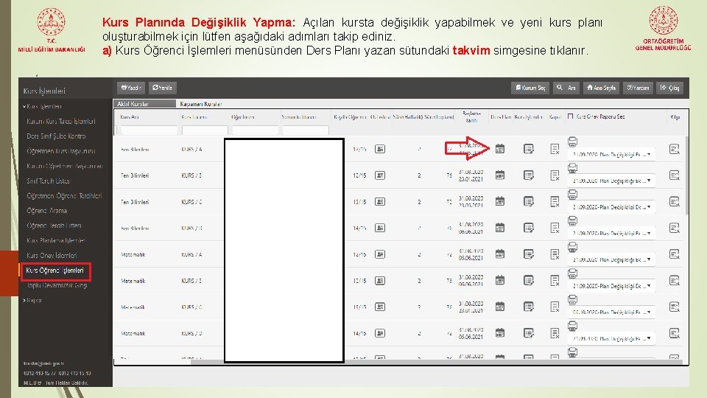This screenshot has width=707, height=398.
Task: Open Kurs İşlemleri edit icon for Matematik KURS / A
Action: click(529, 254)
